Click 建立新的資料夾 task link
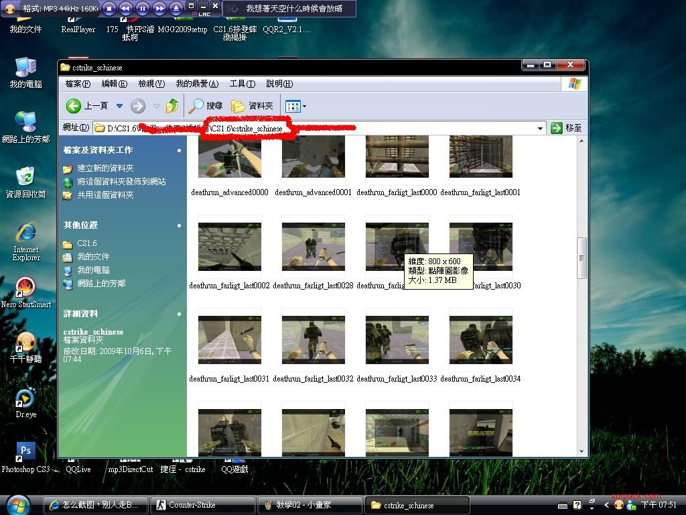The width and height of the screenshot is (686, 515). 105,168
